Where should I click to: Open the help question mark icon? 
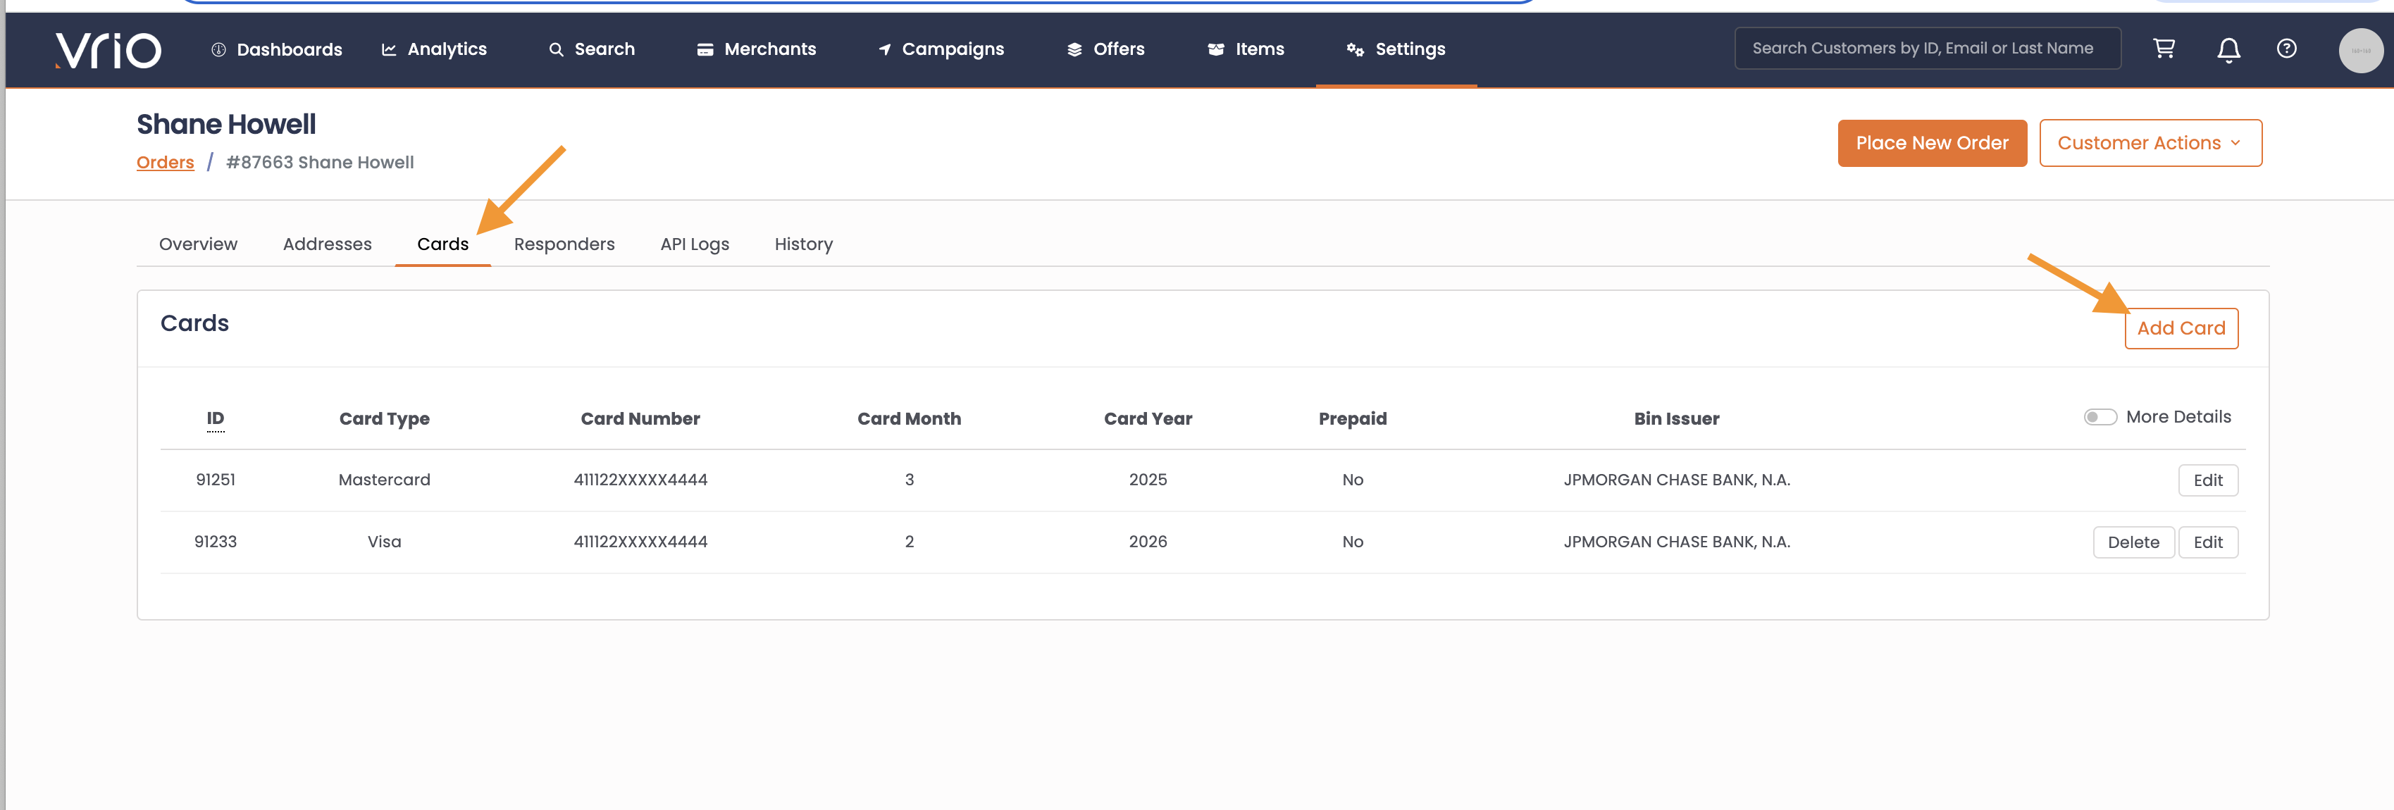click(x=2286, y=49)
